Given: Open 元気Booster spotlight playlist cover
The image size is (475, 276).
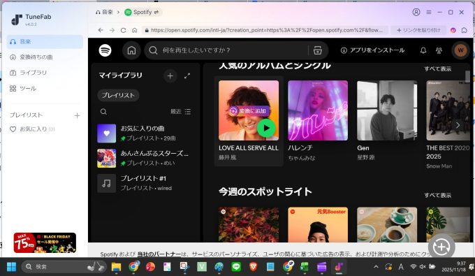Looking at the screenshot, I should pyautogui.click(x=318, y=224).
